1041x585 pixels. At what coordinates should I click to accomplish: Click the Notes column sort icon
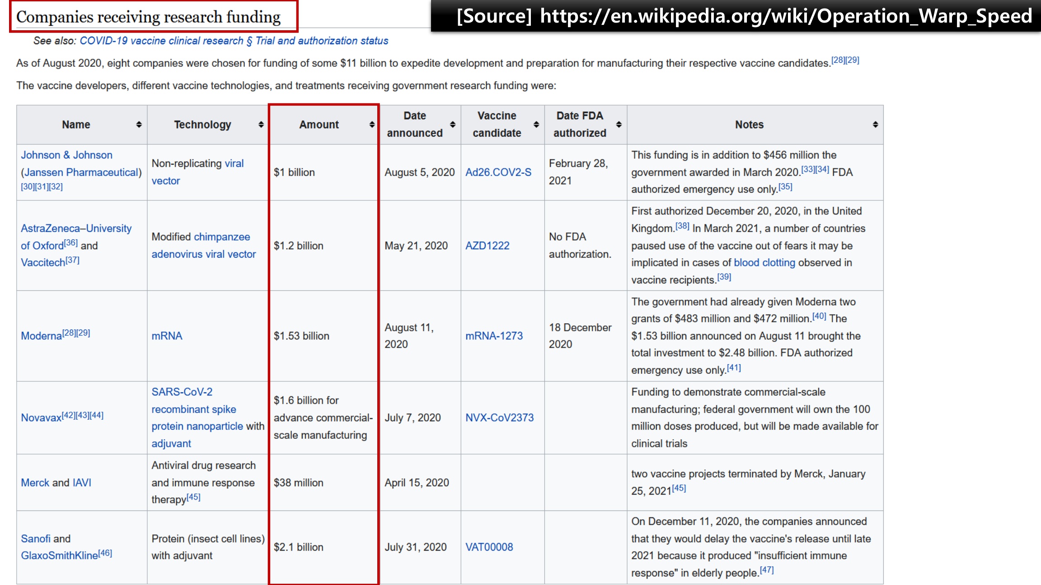point(875,125)
